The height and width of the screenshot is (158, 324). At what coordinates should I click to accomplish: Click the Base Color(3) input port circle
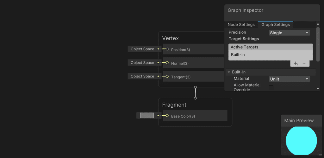tap(167, 116)
